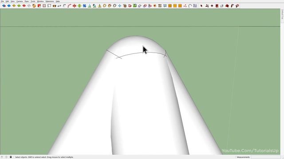Click the status text 'Select objects. Shift to extend select.'
The image size is (284, 159).
31,157
